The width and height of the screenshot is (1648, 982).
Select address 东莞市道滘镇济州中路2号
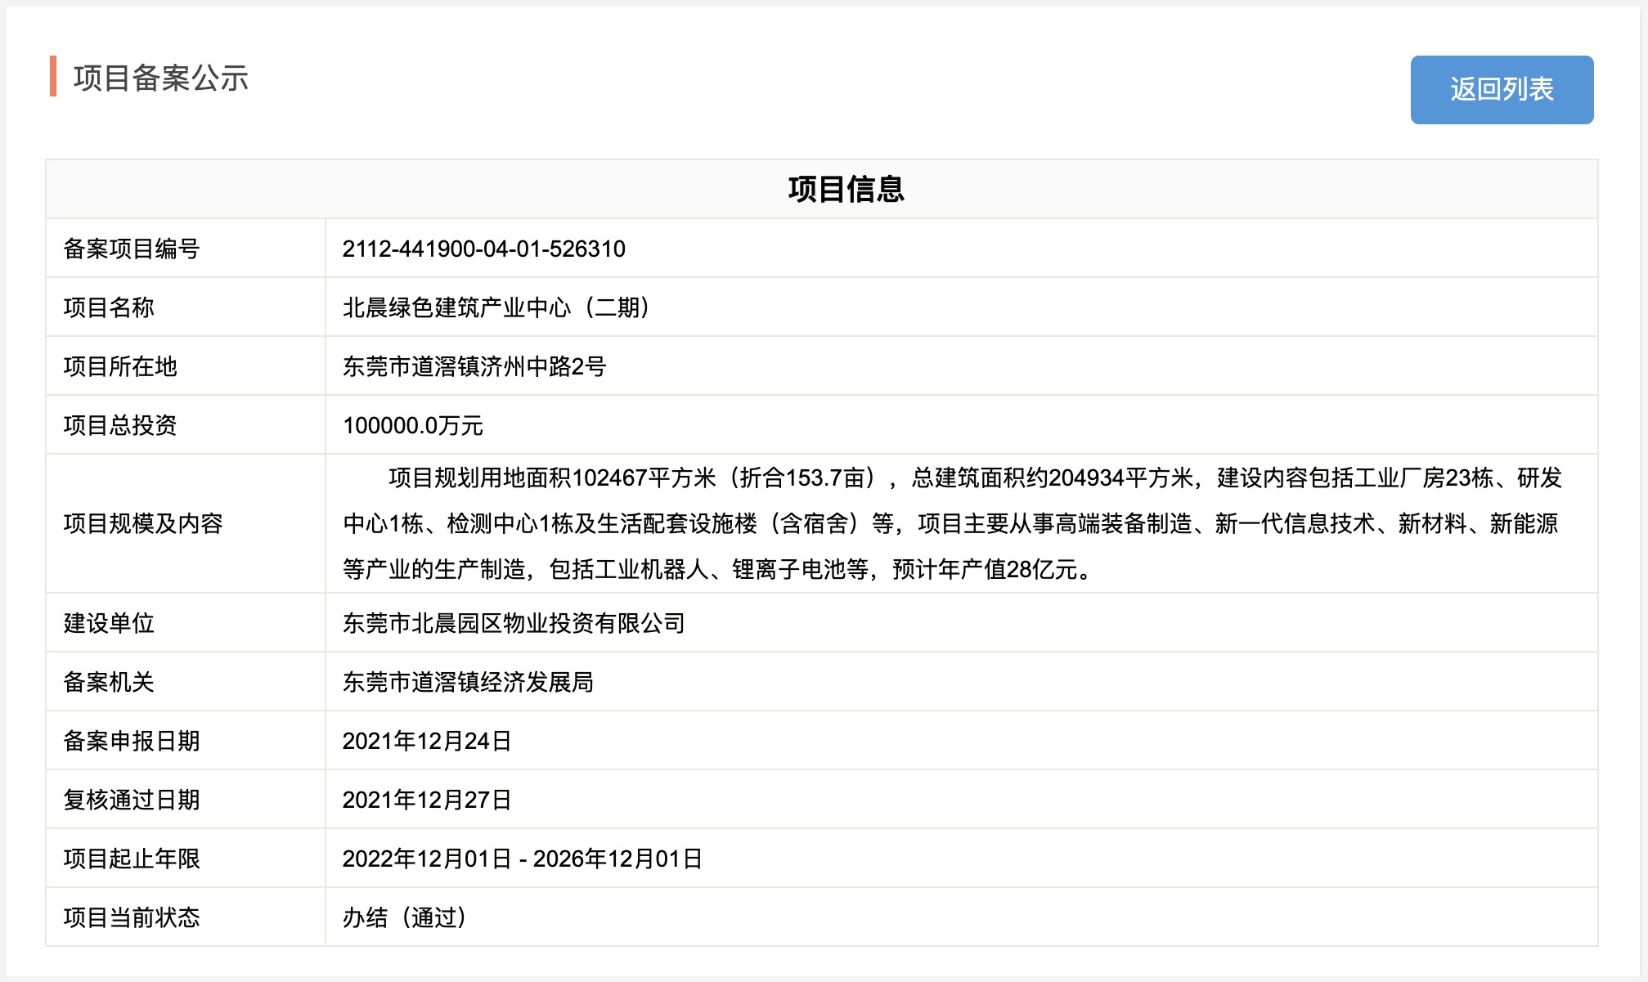[474, 366]
